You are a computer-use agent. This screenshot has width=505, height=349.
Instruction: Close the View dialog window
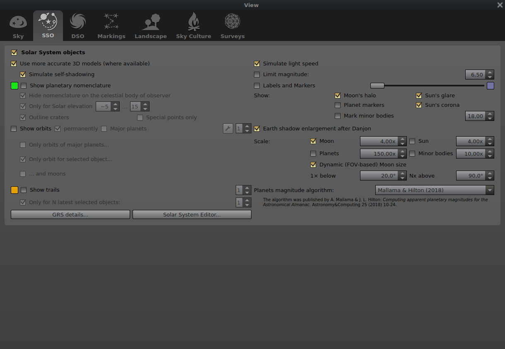pyautogui.click(x=500, y=5)
